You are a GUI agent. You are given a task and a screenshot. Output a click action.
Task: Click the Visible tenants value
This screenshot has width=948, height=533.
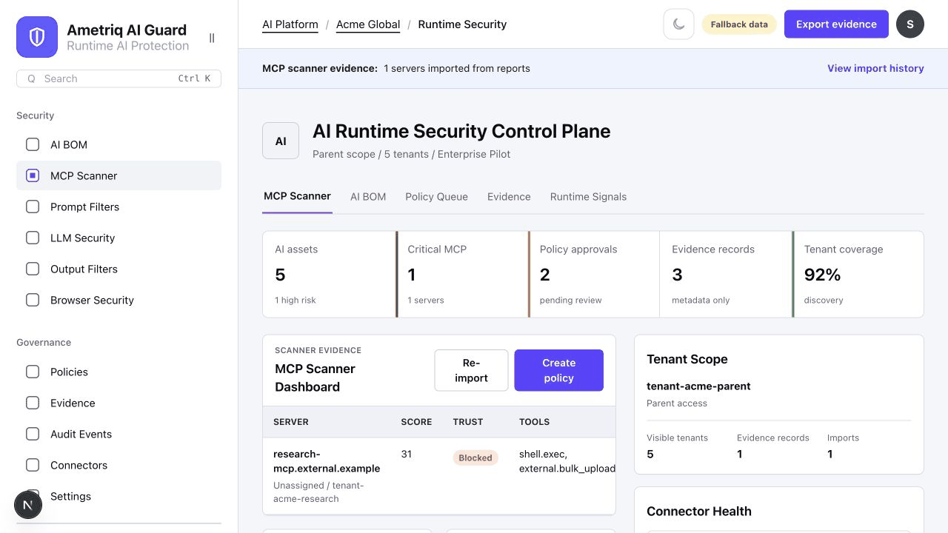coord(650,454)
